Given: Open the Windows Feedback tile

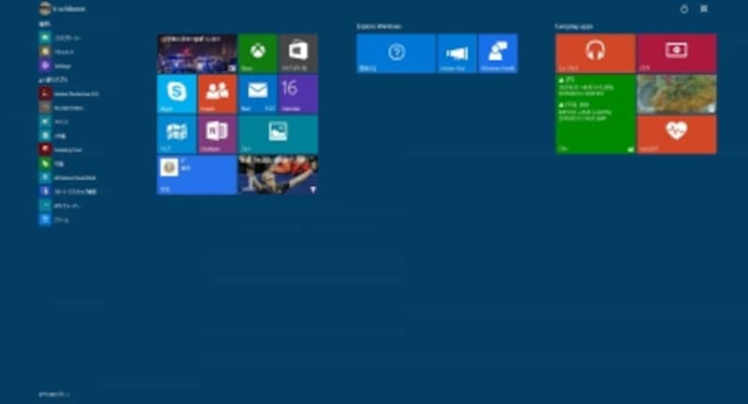Looking at the screenshot, I should 497,53.
